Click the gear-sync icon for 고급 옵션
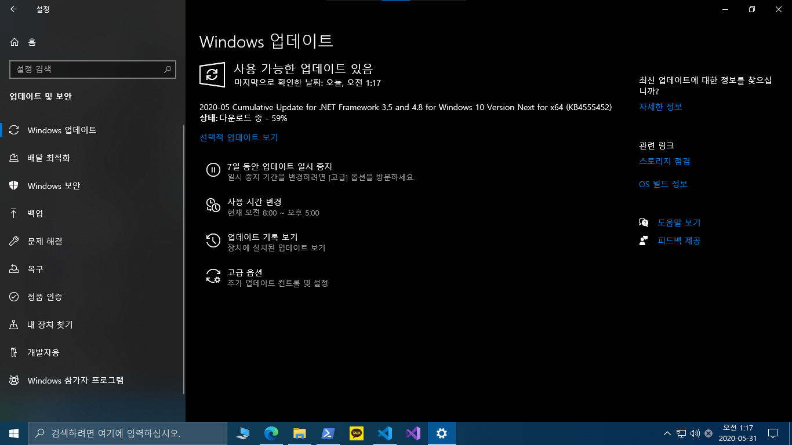The width and height of the screenshot is (792, 445). pos(213,275)
